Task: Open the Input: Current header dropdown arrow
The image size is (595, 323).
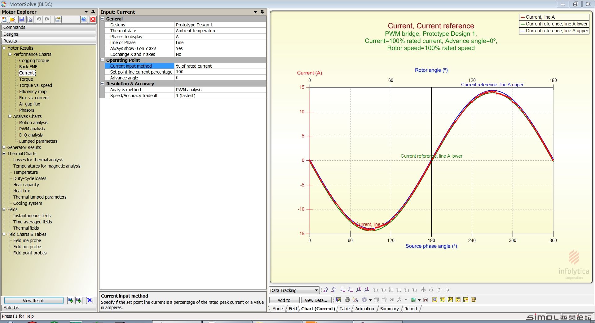Action: [x=255, y=12]
